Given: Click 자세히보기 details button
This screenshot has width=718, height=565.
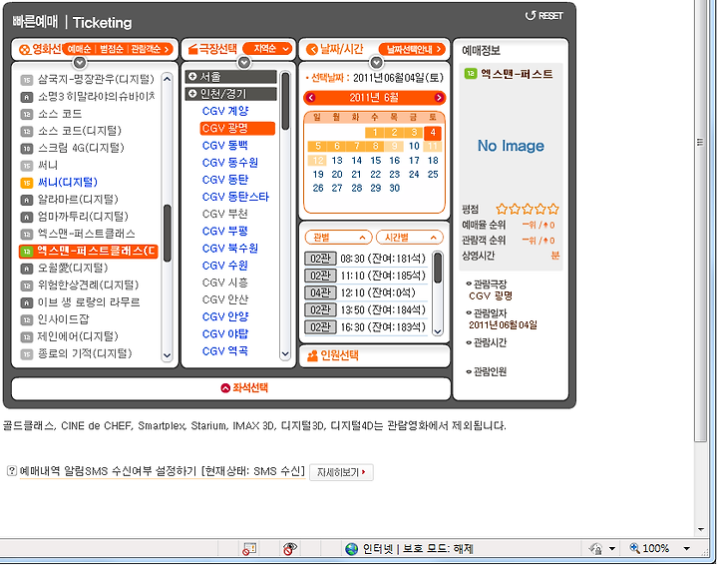Looking at the screenshot, I should coord(341,472).
